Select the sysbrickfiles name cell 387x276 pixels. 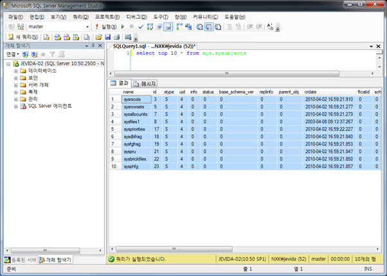pyautogui.click(x=136, y=159)
